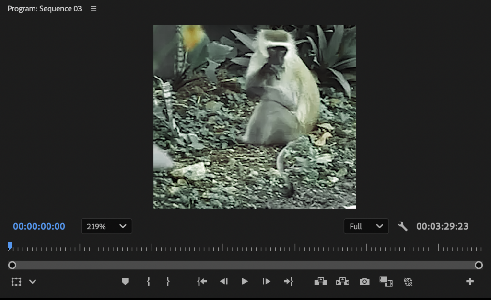This screenshot has width=491, height=300.
Task: Expand the chevron next to transform icon
Action: pos(33,281)
